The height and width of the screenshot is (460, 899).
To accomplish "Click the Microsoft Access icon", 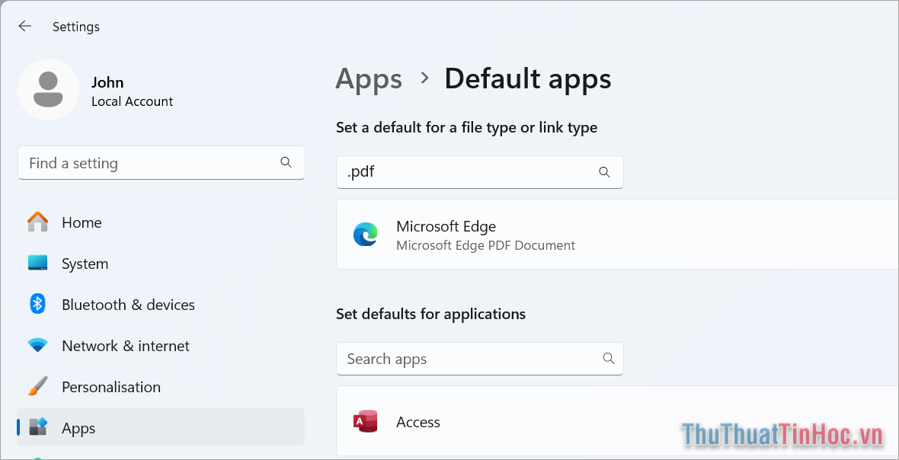I will [366, 421].
